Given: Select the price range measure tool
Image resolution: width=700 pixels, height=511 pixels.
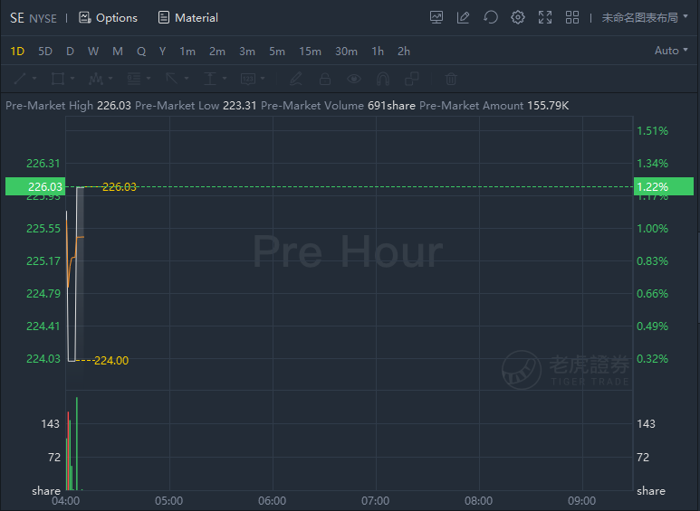Looking at the screenshot, I should pos(210,79).
